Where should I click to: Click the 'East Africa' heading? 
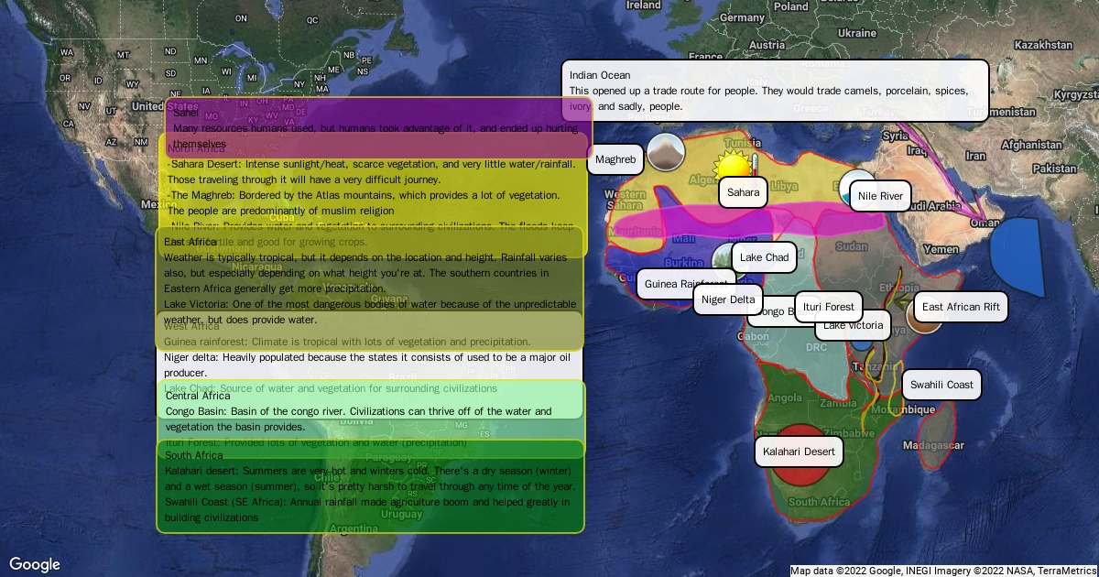click(190, 242)
